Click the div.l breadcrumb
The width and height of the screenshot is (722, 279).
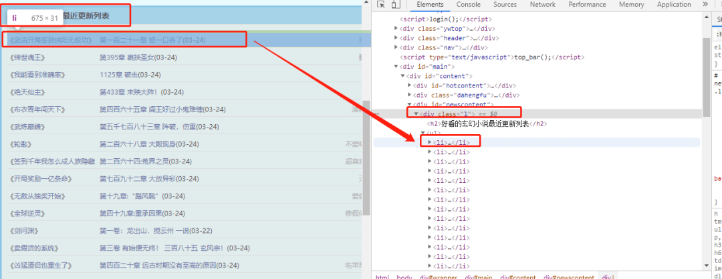point(608,278)
